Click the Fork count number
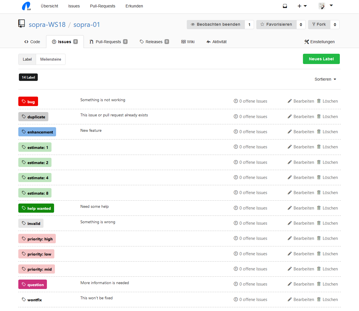Screen dimensions: 359x311 (x=335, y=25)
